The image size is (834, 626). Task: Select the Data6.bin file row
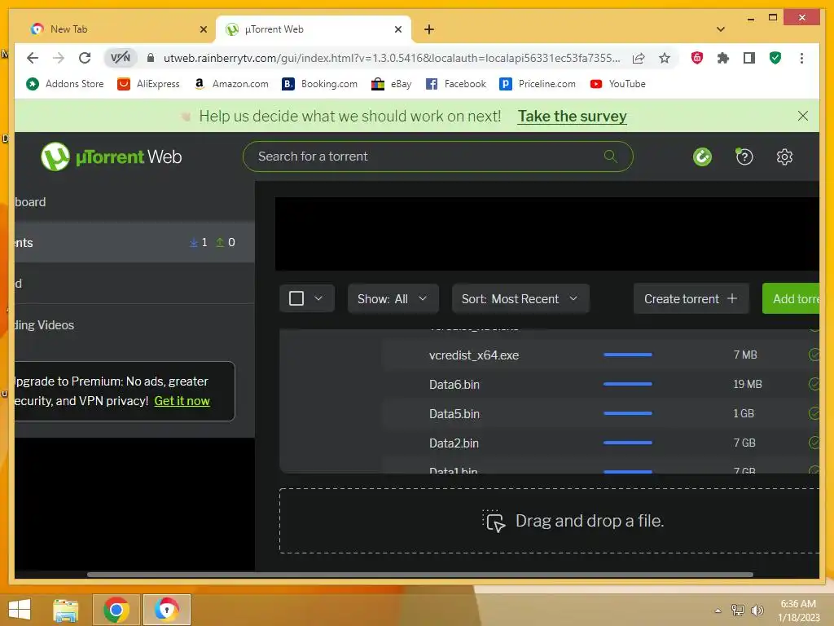point(601,385)
